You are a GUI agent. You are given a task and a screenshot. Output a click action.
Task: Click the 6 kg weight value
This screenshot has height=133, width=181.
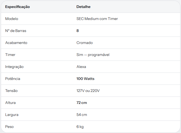[x=80, y=127]
